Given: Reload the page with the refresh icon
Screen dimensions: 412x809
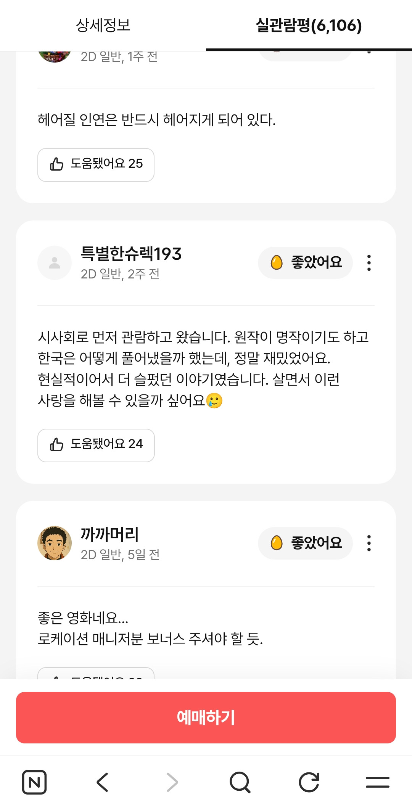Looking at the screenshot, I should (309, 782).
